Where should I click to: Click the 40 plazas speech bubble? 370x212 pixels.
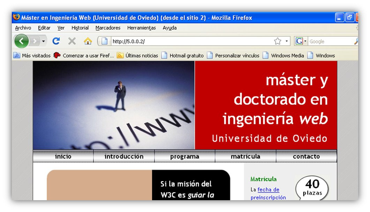tap(312, 188)
